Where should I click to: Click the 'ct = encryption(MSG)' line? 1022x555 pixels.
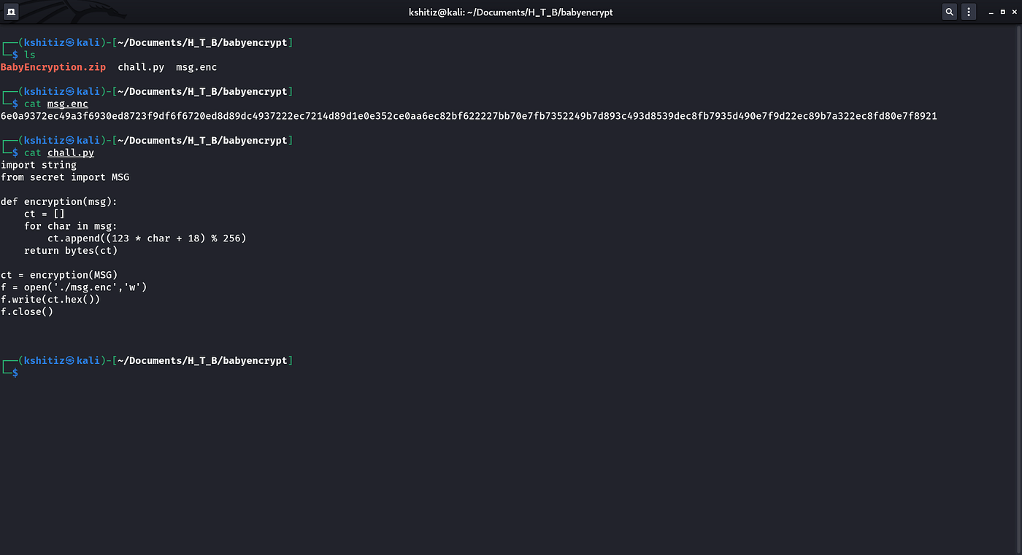click(59, 275)
